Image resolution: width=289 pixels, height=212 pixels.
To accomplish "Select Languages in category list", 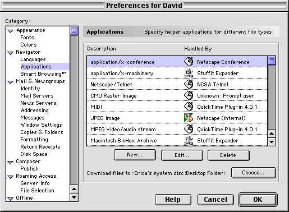I will tap(33, 59).
